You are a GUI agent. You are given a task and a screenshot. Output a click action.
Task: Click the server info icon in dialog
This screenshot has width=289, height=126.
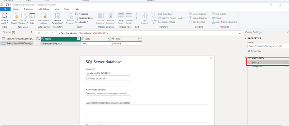(94, 69)
